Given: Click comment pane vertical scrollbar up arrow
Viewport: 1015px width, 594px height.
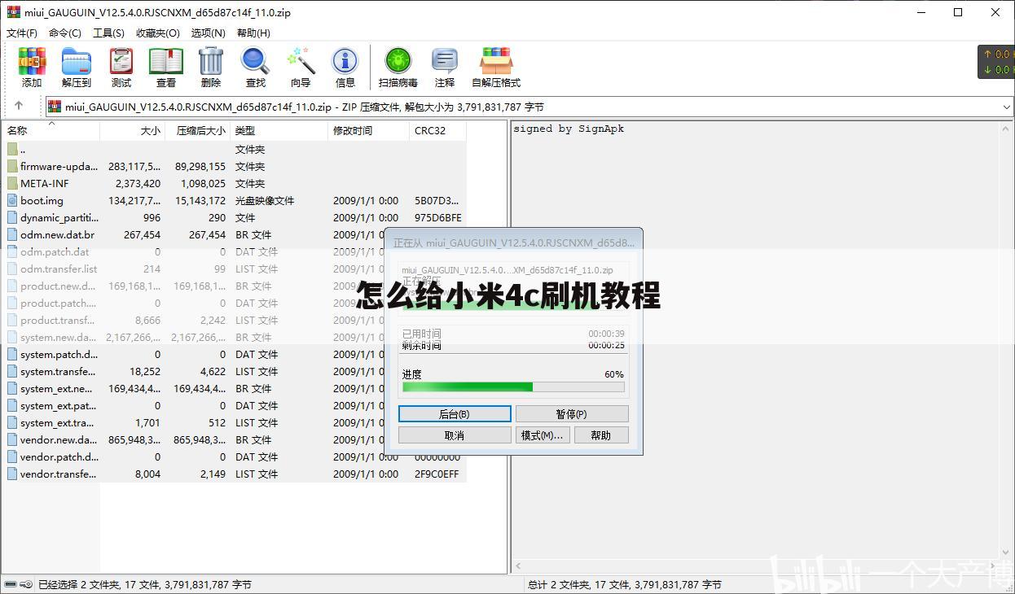Looking at the screenshot, I should click(x=1007, y=129).
